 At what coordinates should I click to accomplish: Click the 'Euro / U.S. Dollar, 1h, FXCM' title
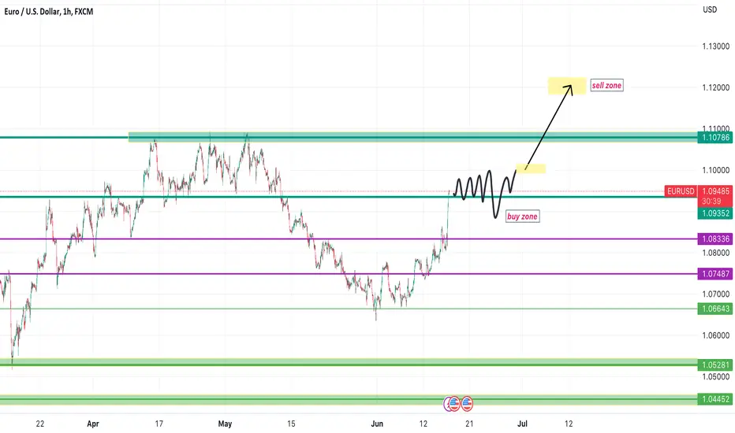pyautogui.click(x=49, y=11)
